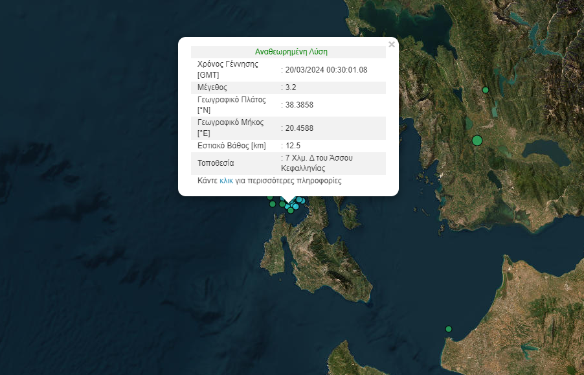This screenshot has width=584, height=375.
Task: Click the northwesternmost green marker in the Kefalonia cluster
Action: tap(270, 197)
